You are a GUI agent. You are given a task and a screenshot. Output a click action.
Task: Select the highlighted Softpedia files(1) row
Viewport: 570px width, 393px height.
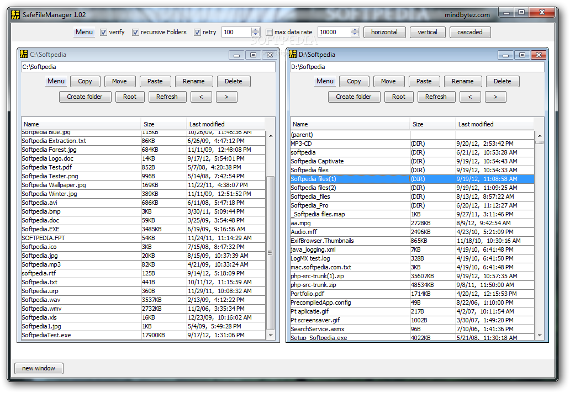click(x=412, y=179)
